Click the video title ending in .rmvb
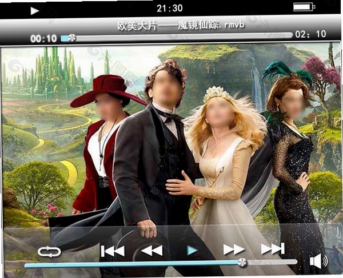343x278 pixels. tap(181, 25)
